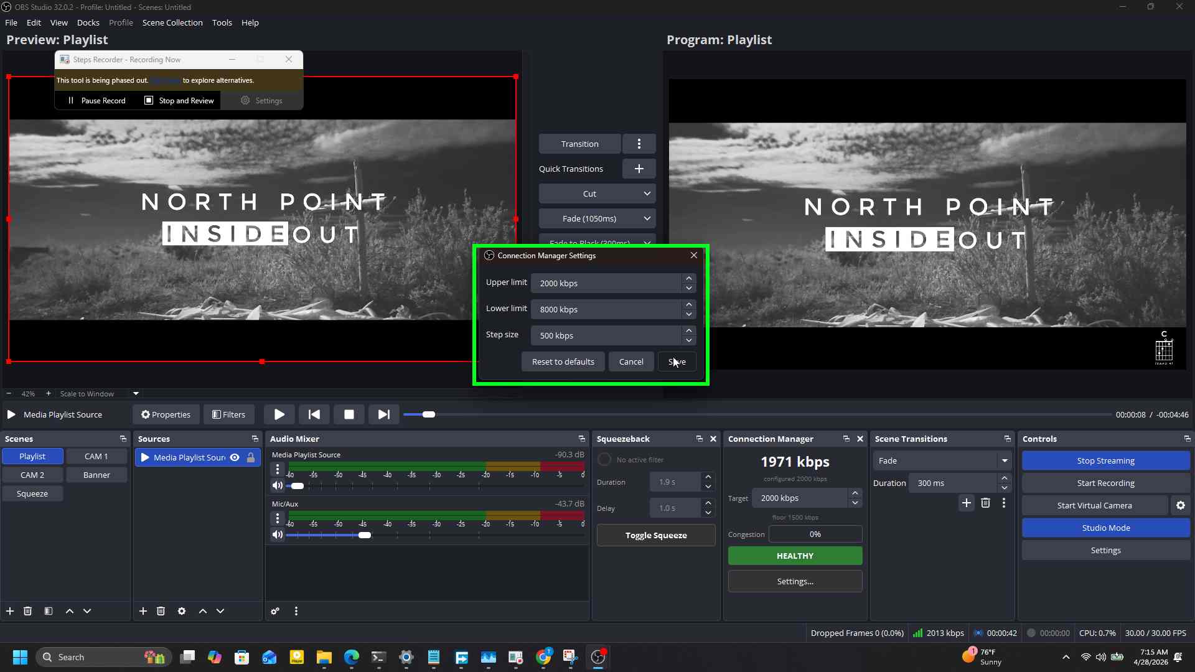Screen dimensions: 1195x672
Task: Toggle Studio Mode off
Action: tap(1106, 528)
